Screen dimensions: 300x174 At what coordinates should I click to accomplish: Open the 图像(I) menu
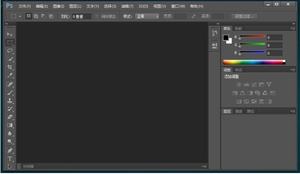[x=58, y=6]
